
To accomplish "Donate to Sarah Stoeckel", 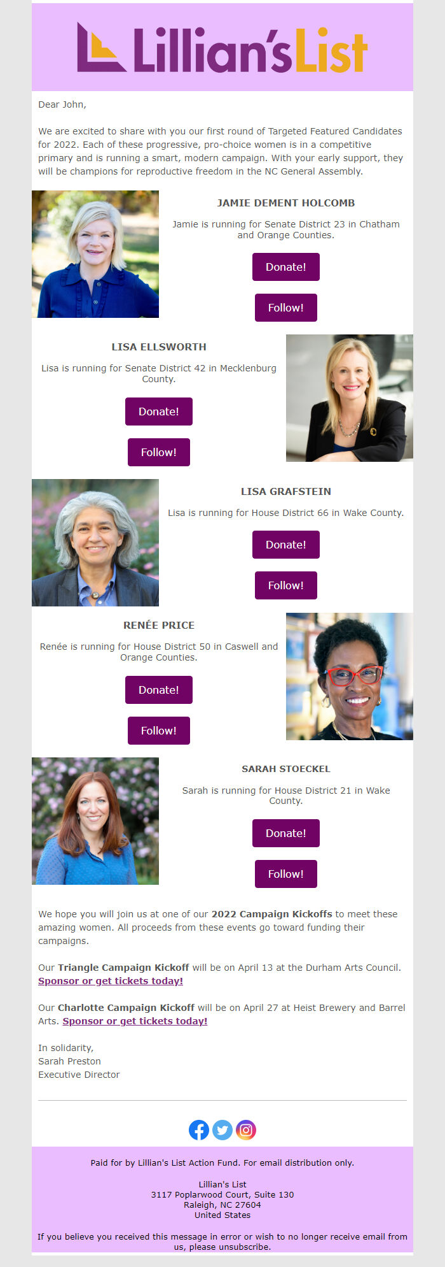I will (x=286, y=833).
